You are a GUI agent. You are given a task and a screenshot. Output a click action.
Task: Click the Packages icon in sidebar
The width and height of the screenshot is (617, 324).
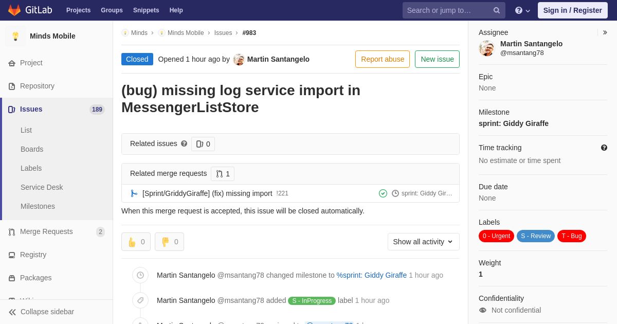[12, 278]
